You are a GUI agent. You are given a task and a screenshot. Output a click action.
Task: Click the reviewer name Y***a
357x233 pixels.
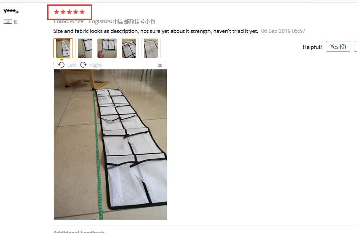point(11,11)
